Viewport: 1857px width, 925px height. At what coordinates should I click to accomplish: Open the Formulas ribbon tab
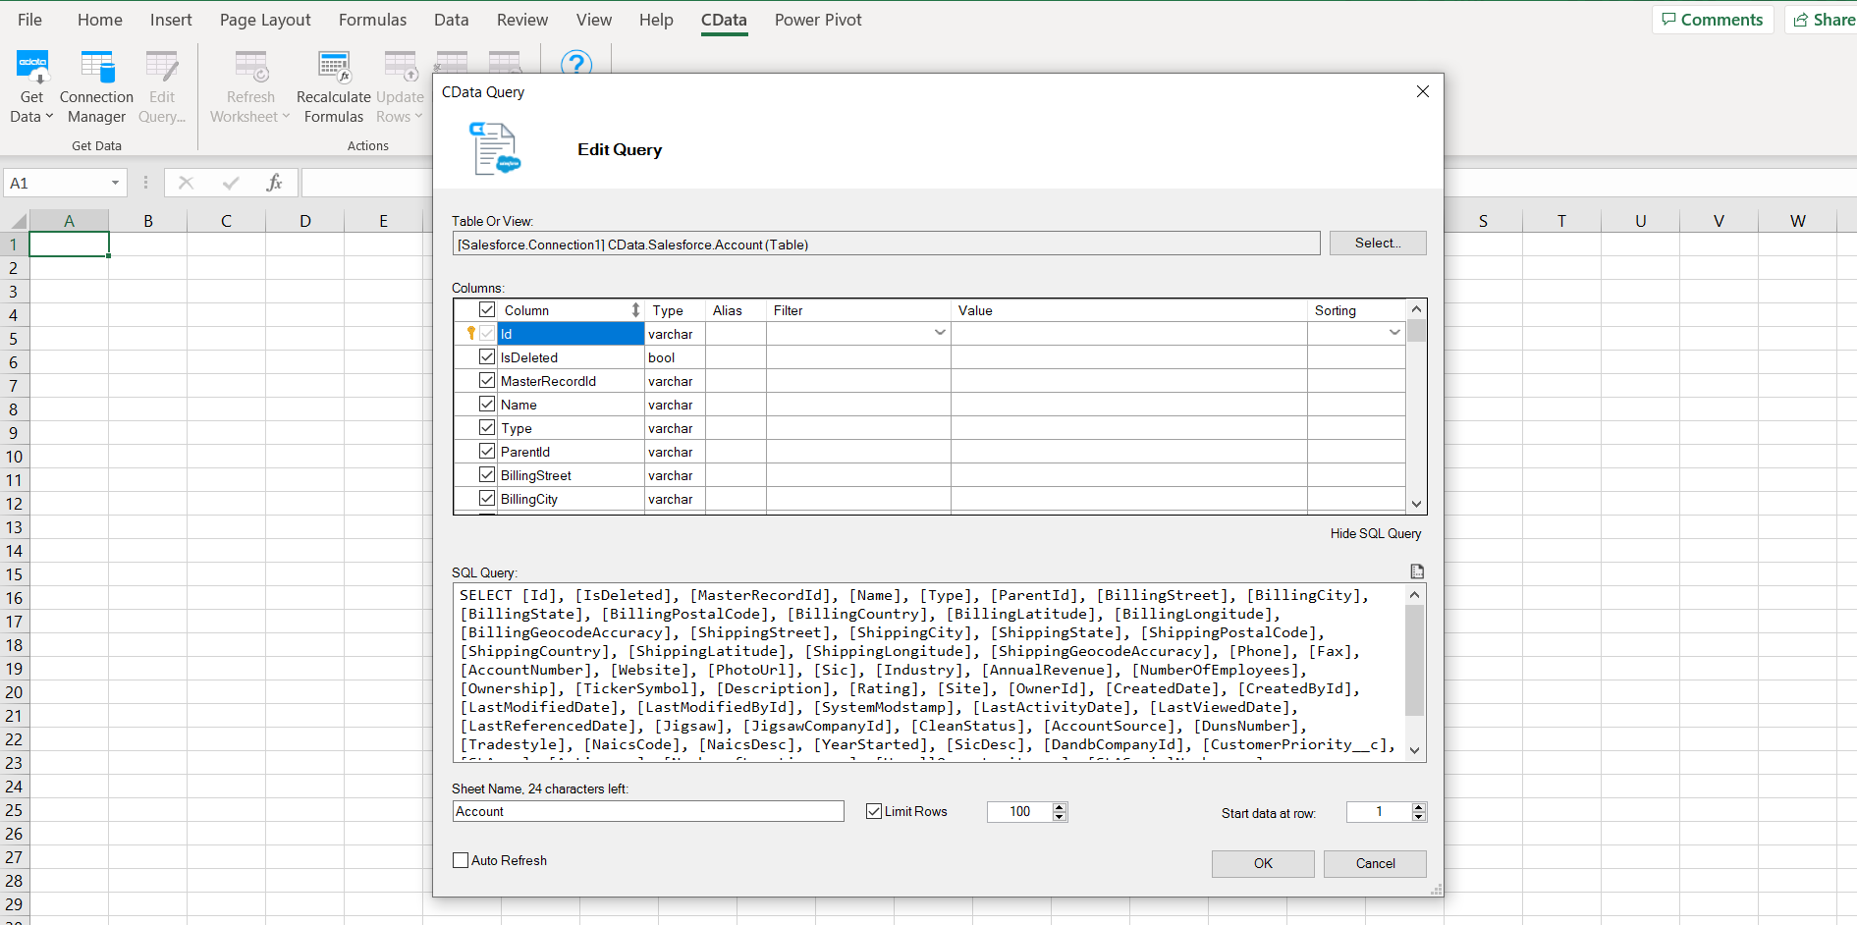[372, 20]
